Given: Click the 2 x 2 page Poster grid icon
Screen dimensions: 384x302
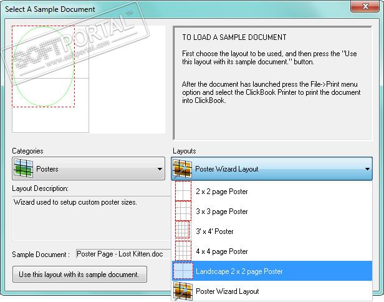Looking at the screenshot, I should coord(183,191).
